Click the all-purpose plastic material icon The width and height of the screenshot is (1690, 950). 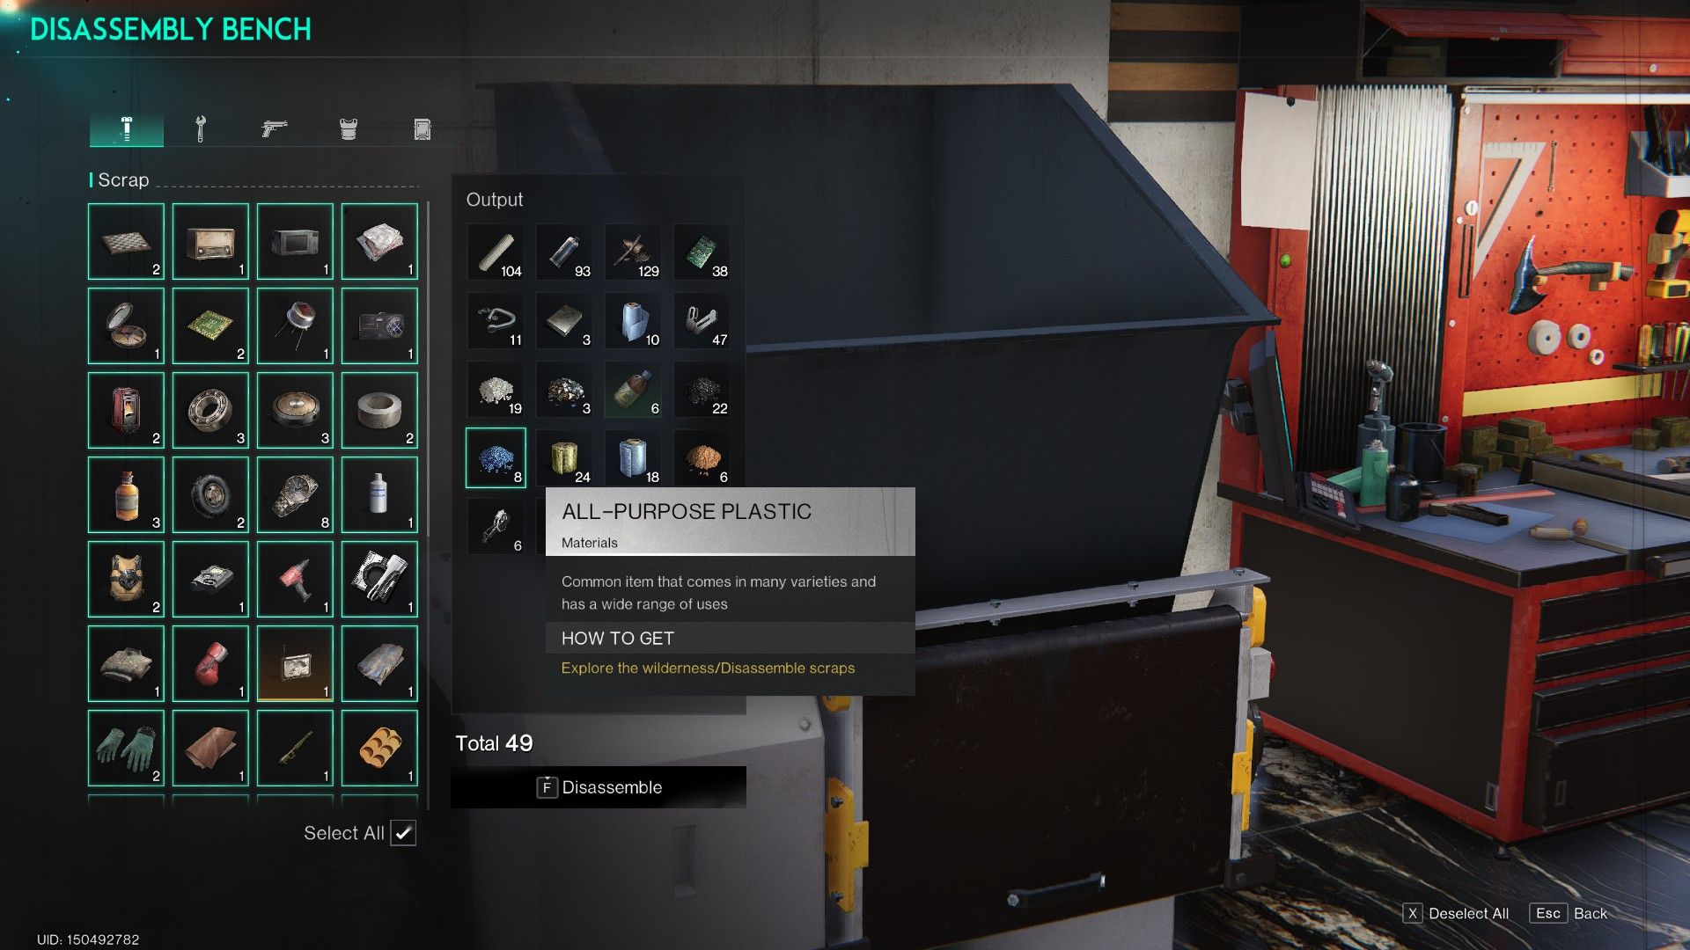496,455
